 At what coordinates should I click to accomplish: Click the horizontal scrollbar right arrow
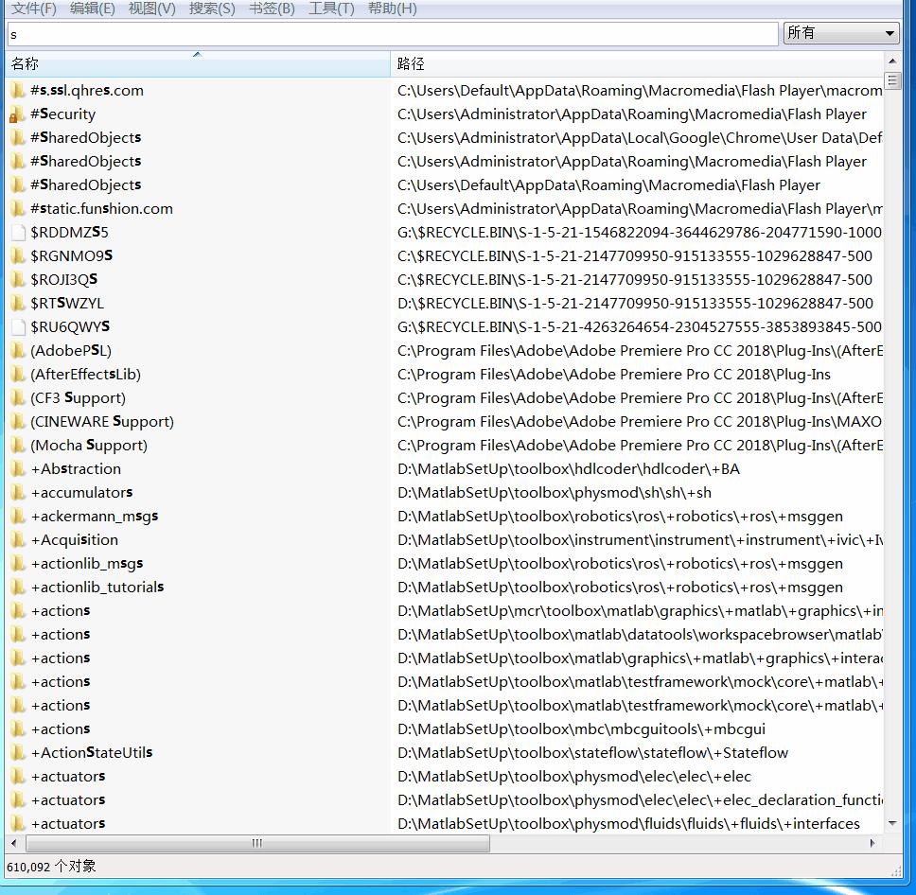tap(876, 843)
